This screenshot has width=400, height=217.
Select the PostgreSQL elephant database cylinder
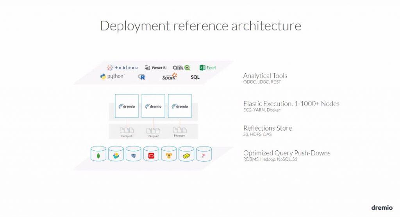[x=134, y=155]
